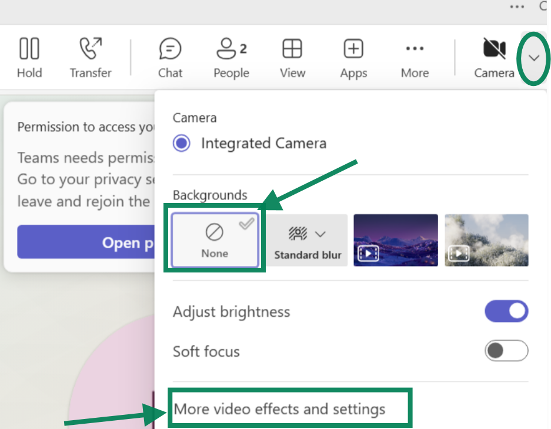Apply the Standard blur background

coord(307,240)
